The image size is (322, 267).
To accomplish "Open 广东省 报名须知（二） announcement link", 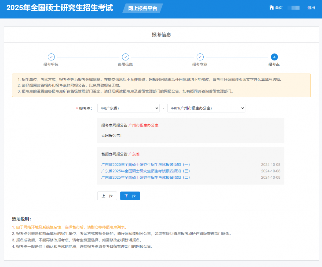I will pyautogui.click(x=146, y=178).
